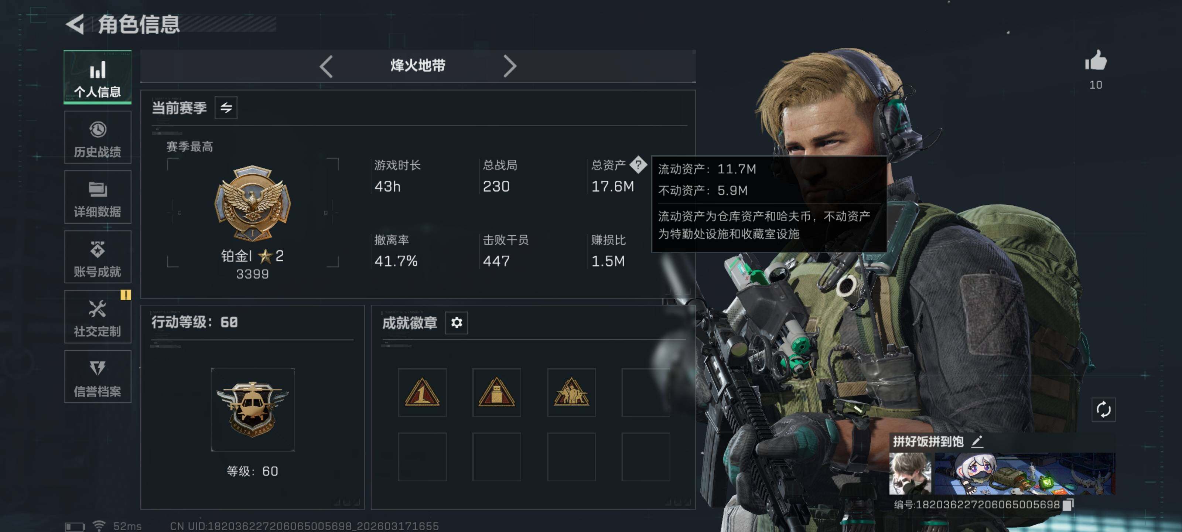Click the number 1 triangle achievement badge

pyautogui.click(x=422, y=392)
